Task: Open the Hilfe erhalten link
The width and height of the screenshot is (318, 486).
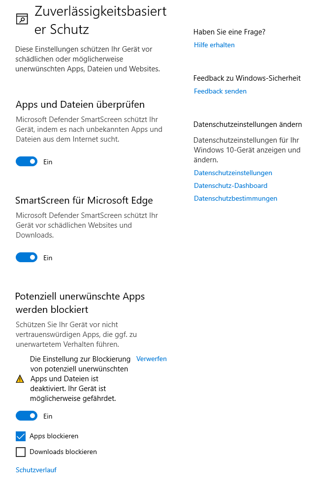Action: click(x=214, y=45)
